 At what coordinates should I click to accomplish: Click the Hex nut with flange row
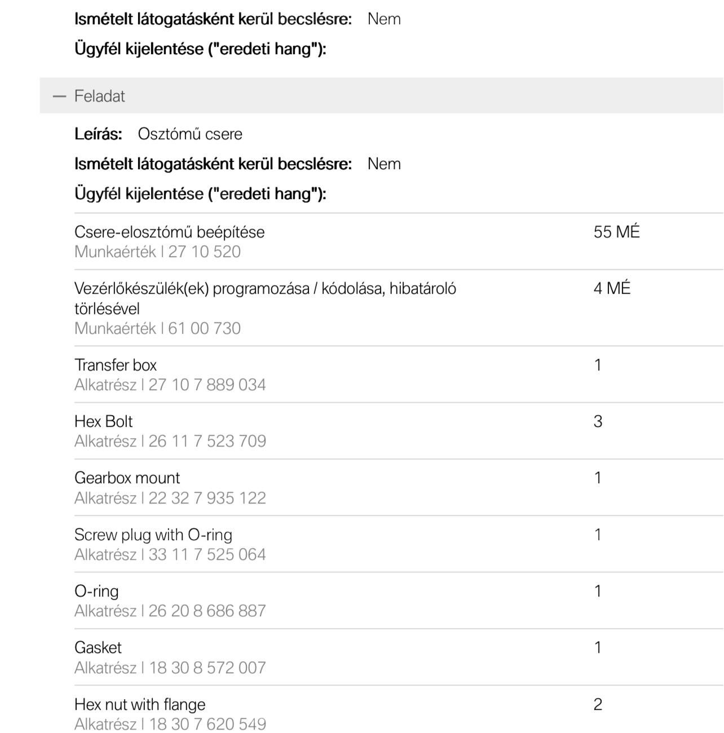coord(399,710)
